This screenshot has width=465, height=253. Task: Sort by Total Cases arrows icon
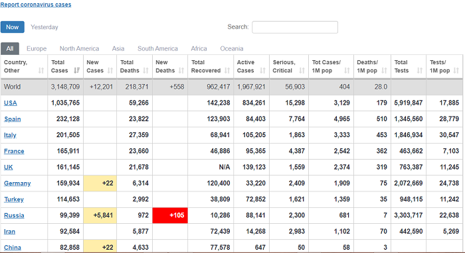pos(77,70)
